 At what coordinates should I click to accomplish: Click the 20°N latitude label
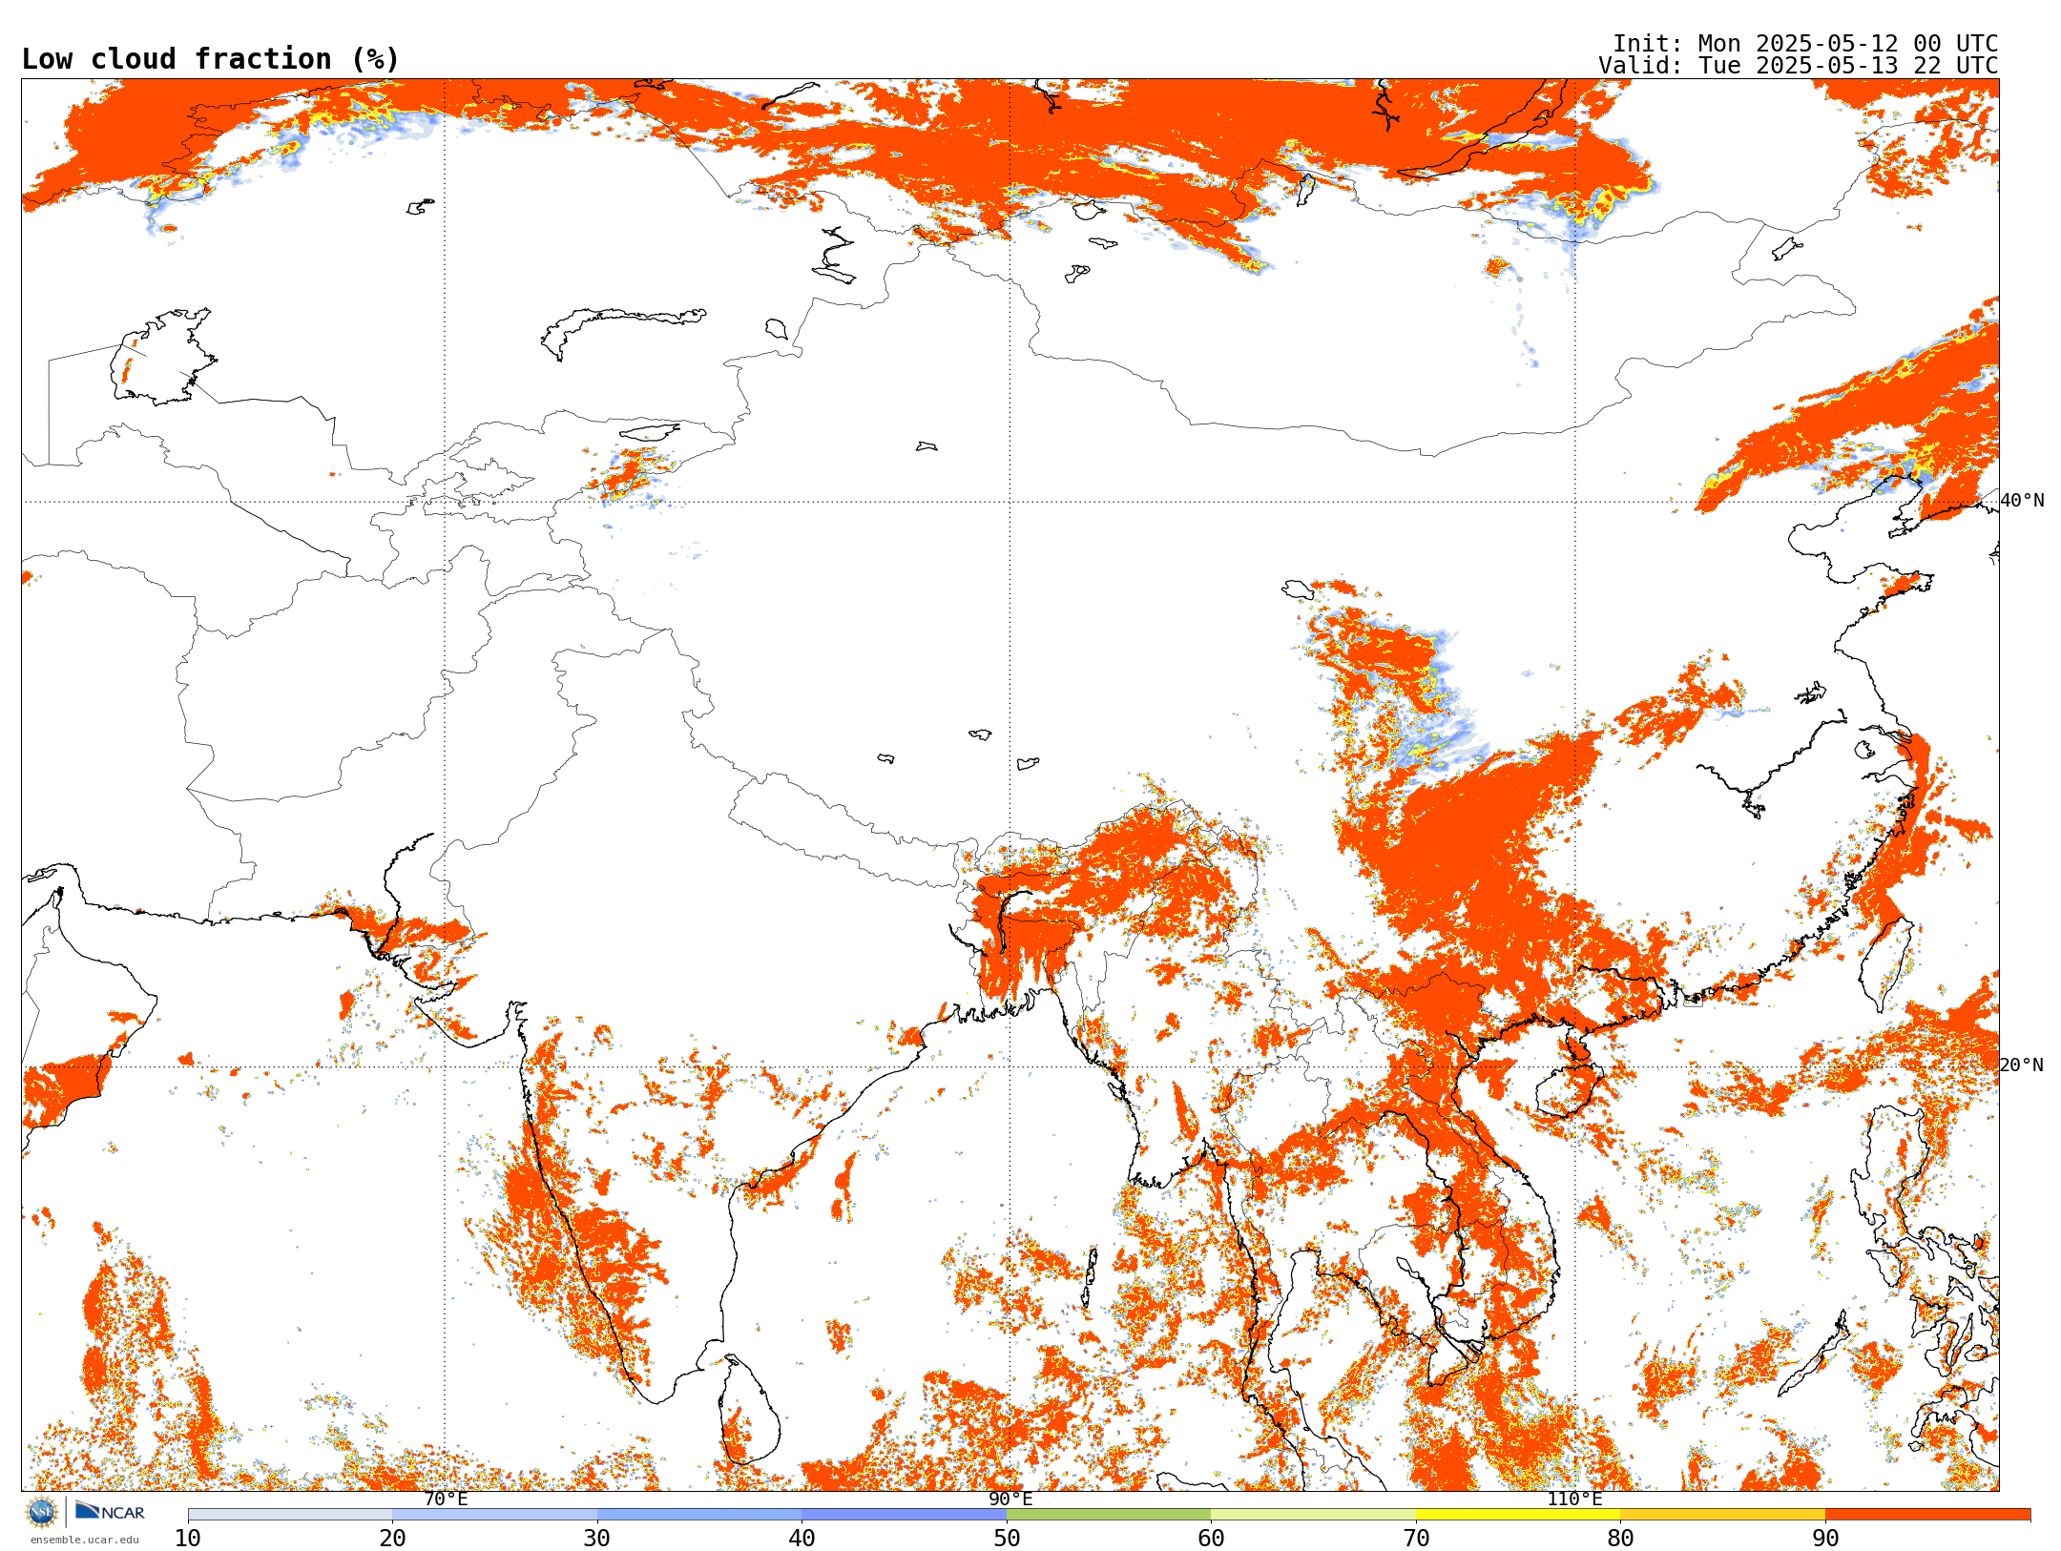pyautogui.click(x=2022, y=1065)
